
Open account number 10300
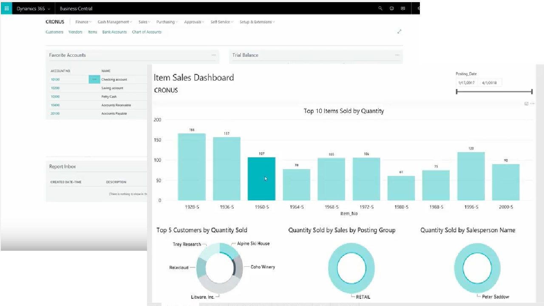tap(55, 96)
